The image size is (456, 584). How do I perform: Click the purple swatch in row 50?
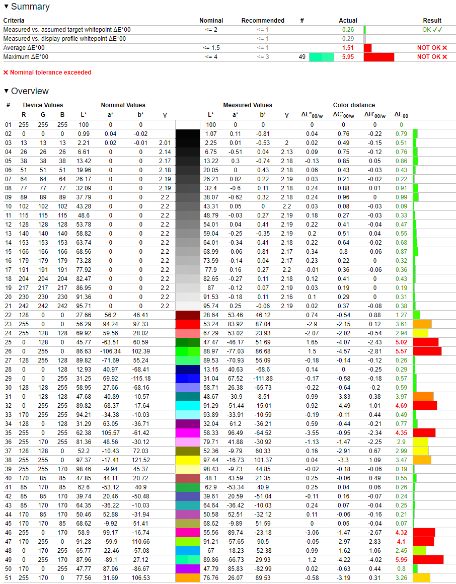coord(188,569)
